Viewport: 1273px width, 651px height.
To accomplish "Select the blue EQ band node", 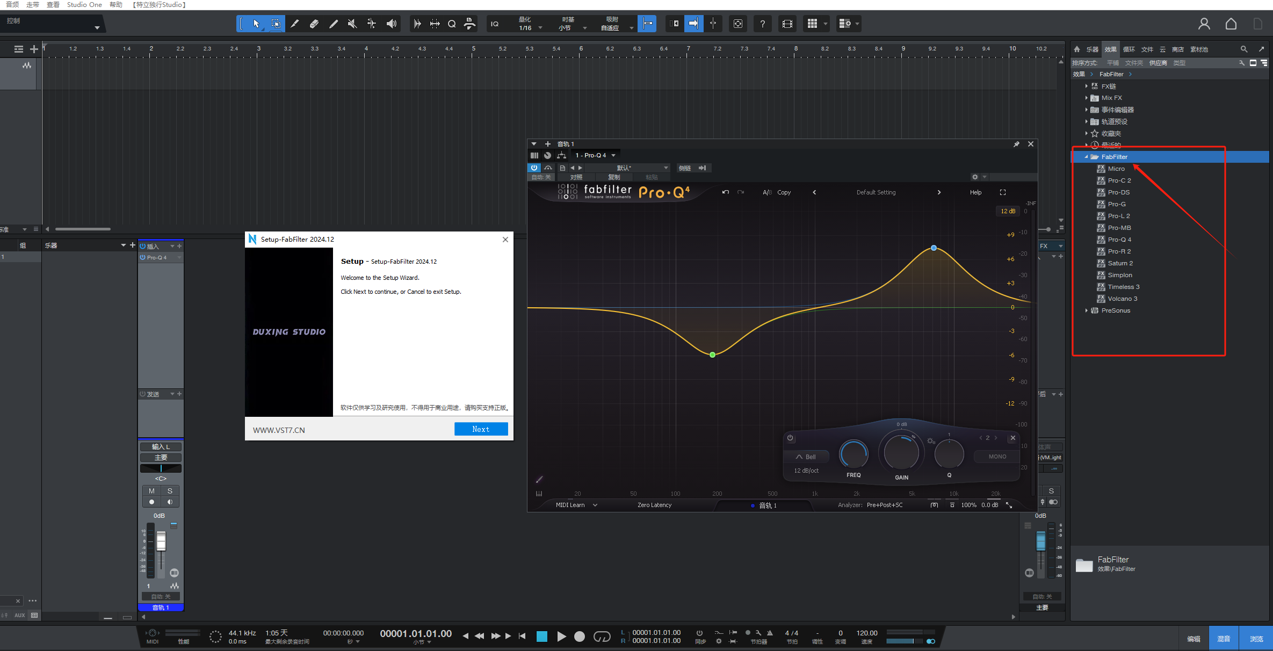I will click(x=934, y=248).
